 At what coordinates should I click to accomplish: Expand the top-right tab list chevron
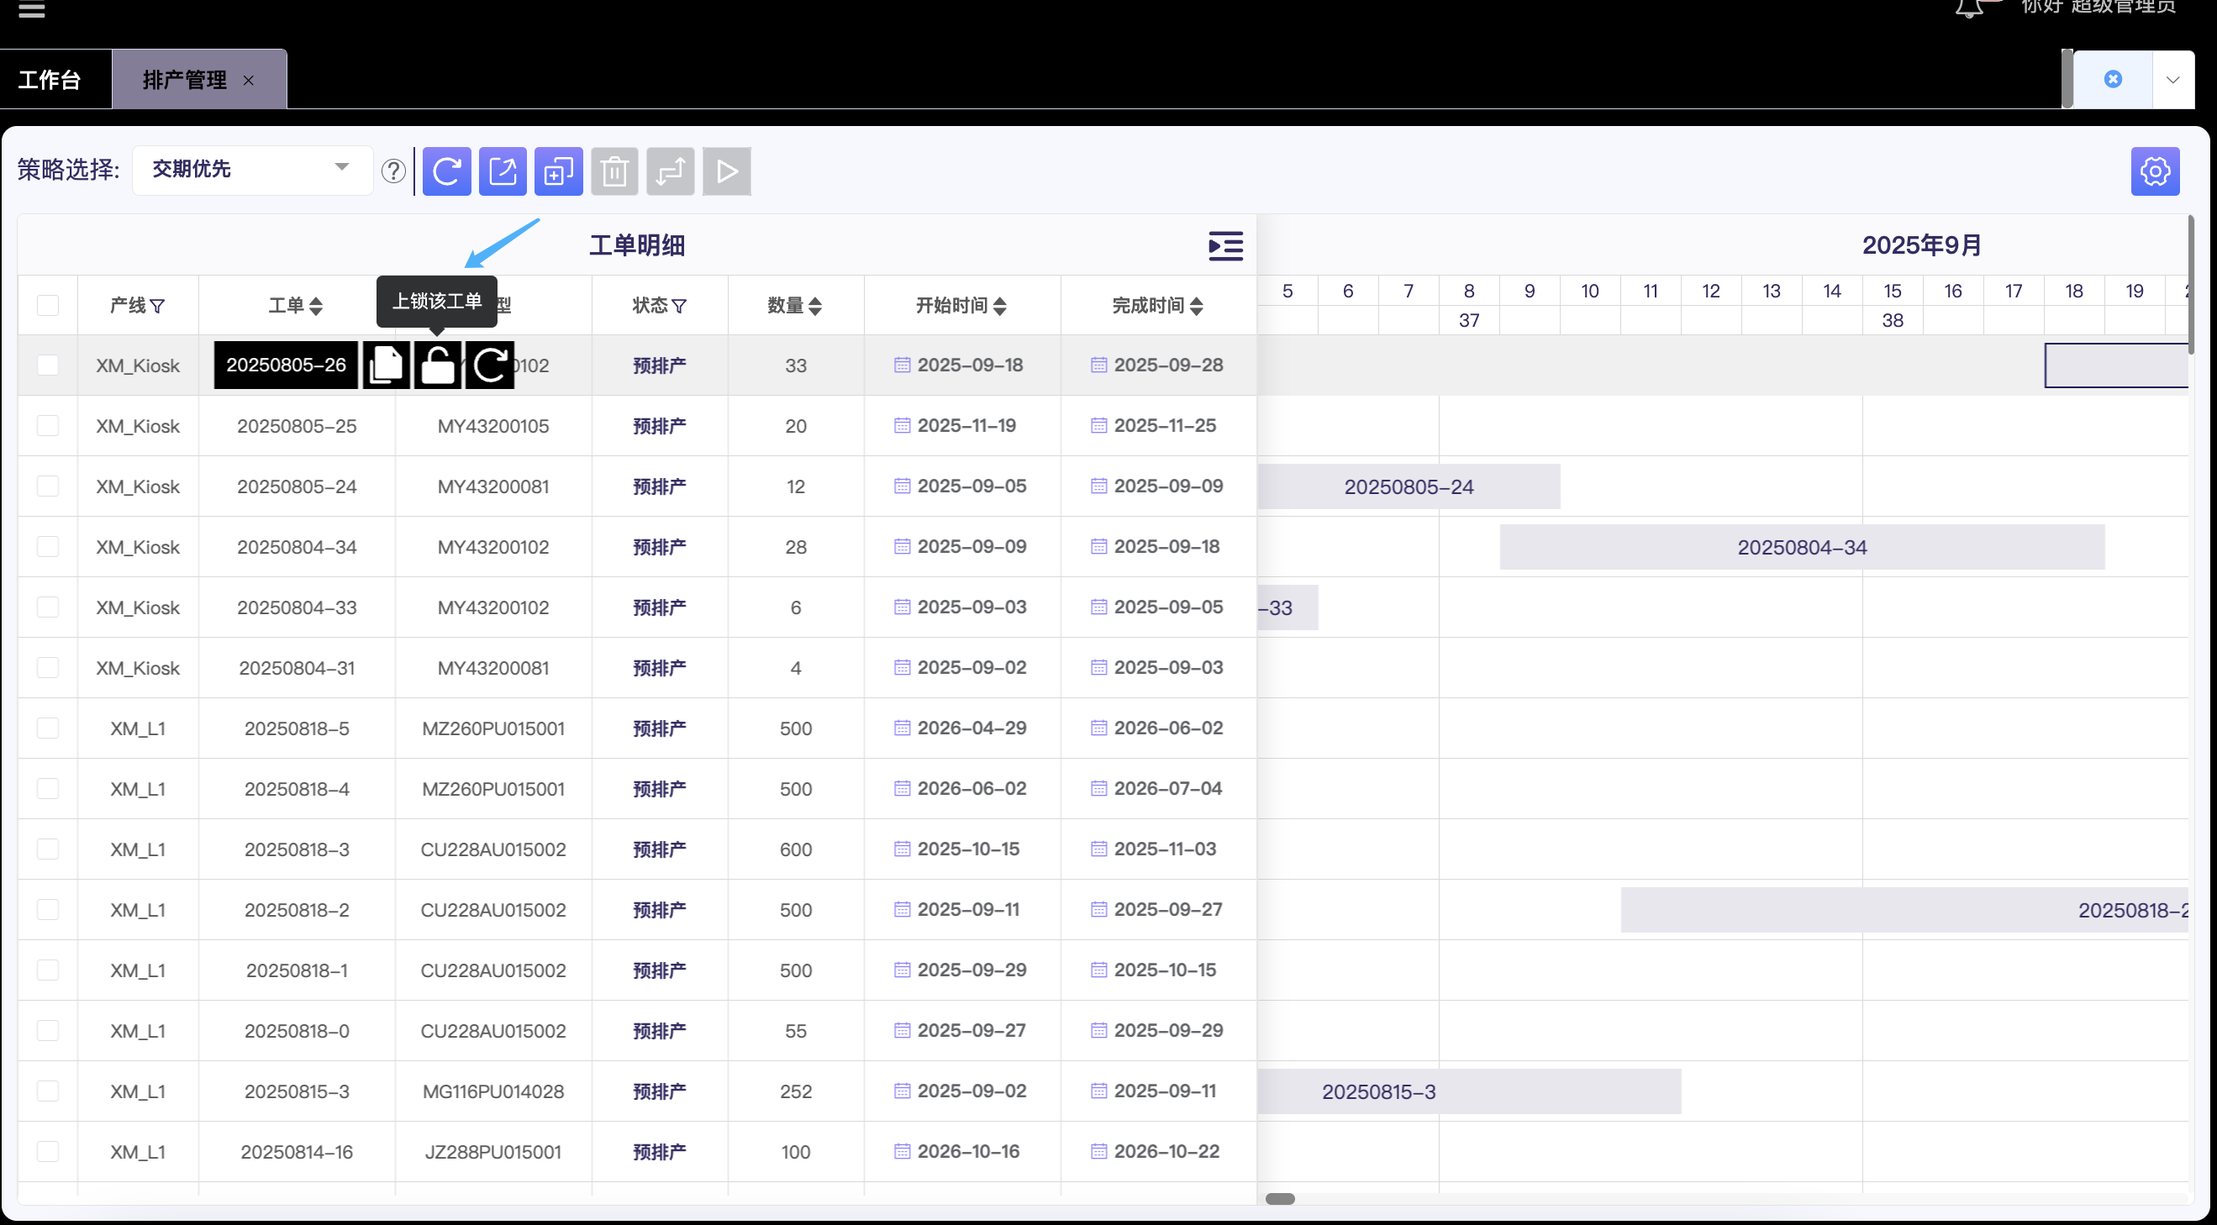pyautogui.click(x=2173, y=80)
